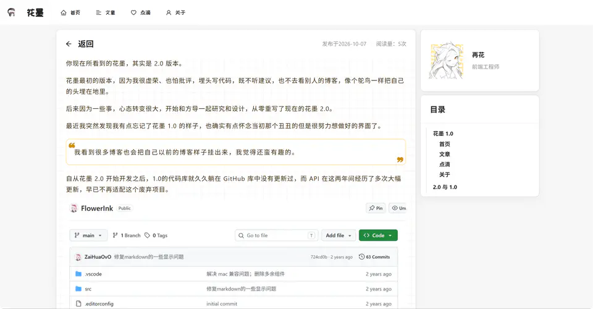
Task: Click the 0 Tags link
Action: (156, 235)
